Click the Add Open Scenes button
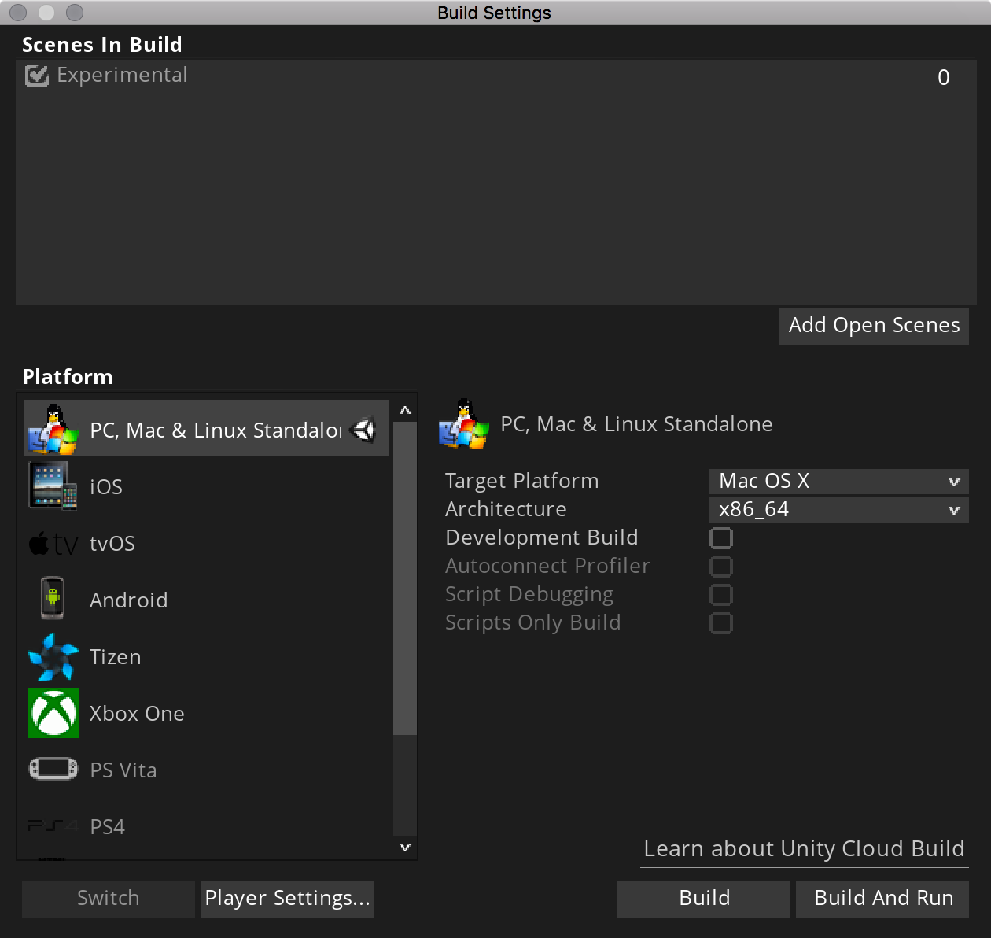 pos(873,326)
